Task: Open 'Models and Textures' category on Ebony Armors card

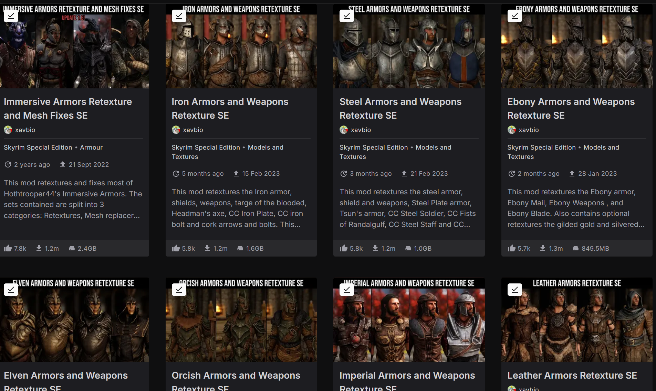Action: coord(563,152)
